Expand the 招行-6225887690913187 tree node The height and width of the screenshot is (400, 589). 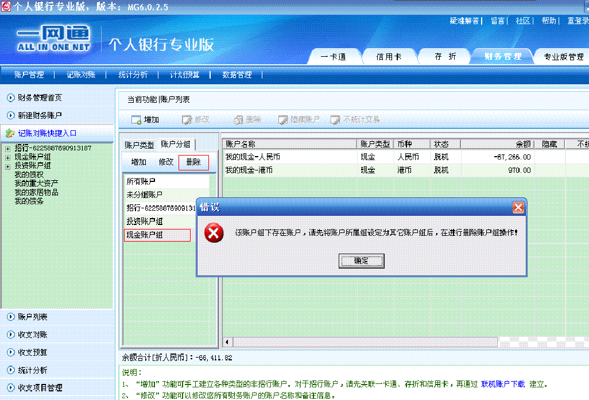pos(7,149)
